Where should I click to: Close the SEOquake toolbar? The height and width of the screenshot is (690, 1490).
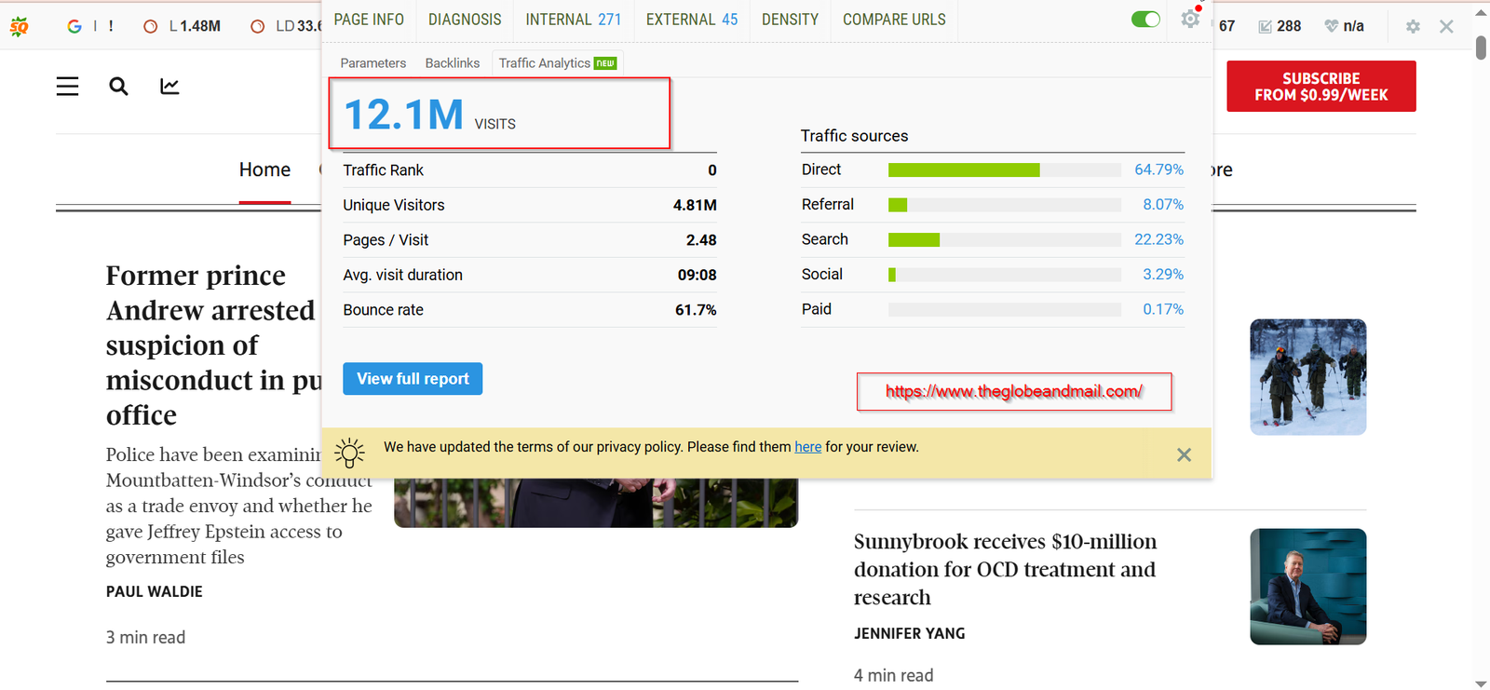coord(1446,26)
